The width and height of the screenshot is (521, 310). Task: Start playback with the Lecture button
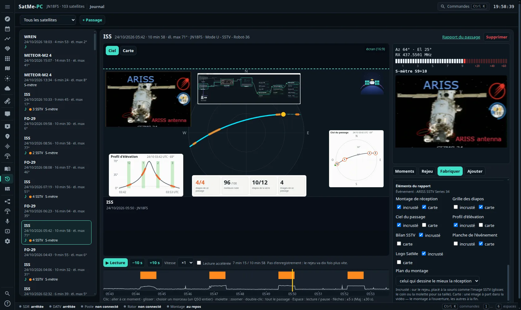[x=115, y=263]
